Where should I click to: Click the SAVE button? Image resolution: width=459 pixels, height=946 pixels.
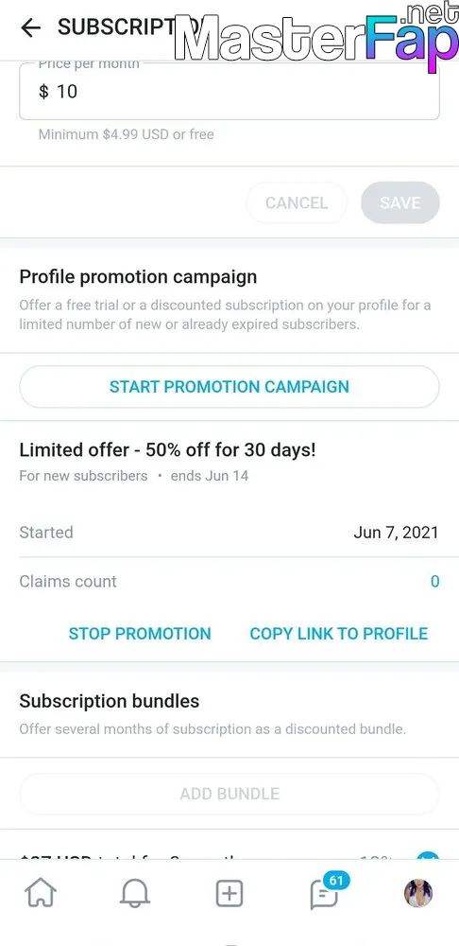pyautogui.click(x=399, y=202)
